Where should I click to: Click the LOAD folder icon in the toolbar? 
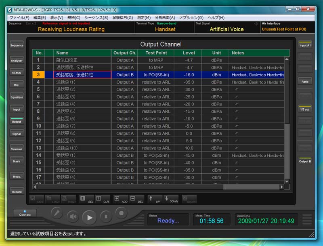[x=52, y=199]
